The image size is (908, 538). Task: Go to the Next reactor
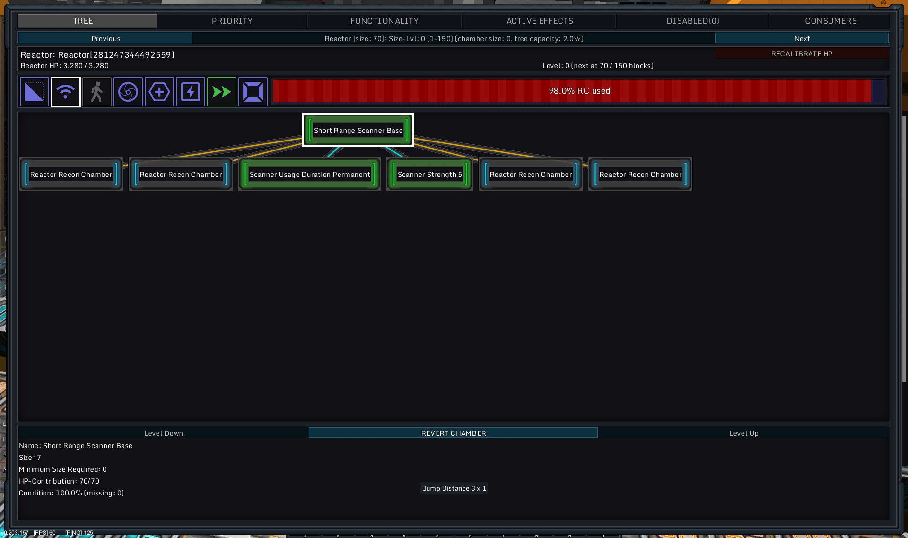[801, 38]
